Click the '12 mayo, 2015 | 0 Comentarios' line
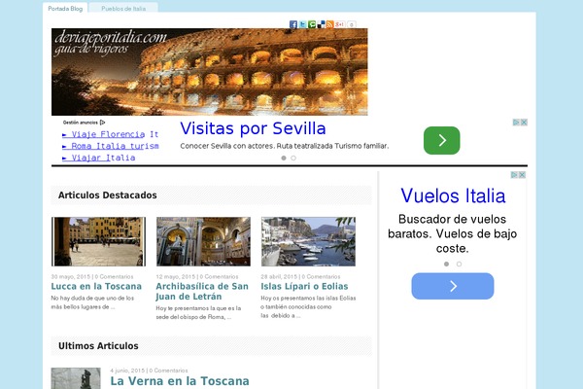583x389 pixels. click(x=197, y=276)
